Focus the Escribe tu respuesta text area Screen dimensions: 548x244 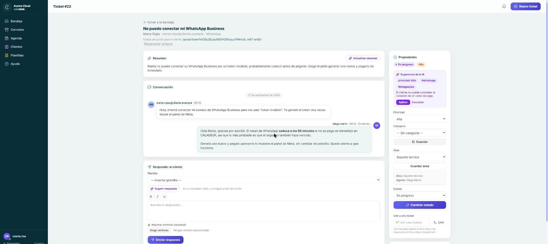[x=264, y=211]
